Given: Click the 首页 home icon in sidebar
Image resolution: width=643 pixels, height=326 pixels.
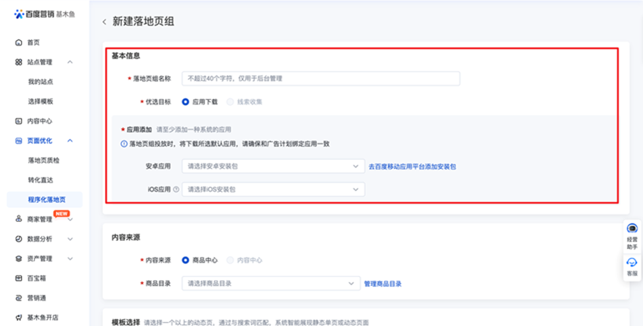Looking at the screenshot, I should [19, 42].
